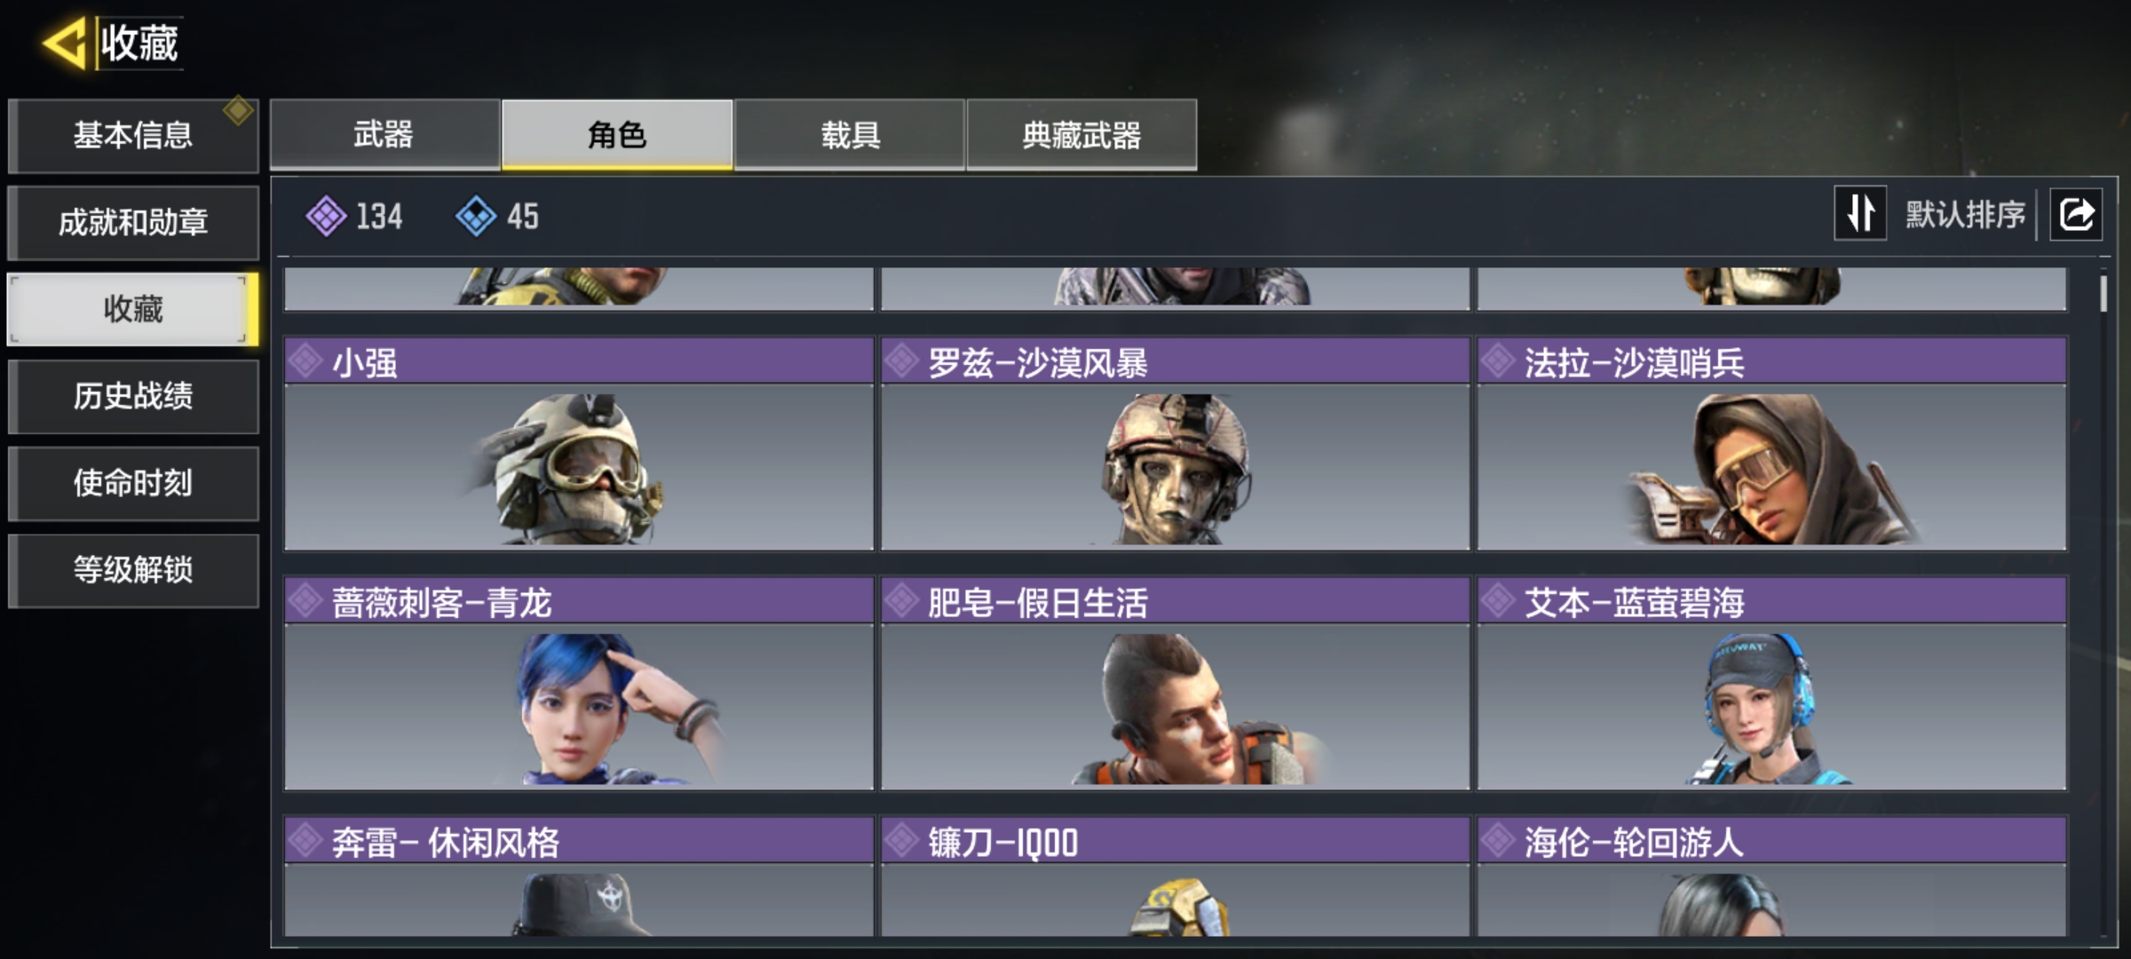Open the 等级解锁 section
2131x959 pixels.
[133, 570]
